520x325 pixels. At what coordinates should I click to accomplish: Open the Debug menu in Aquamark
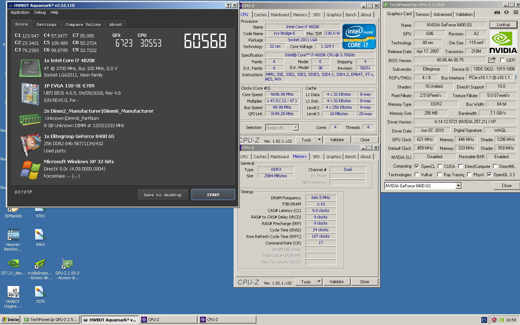40,12
